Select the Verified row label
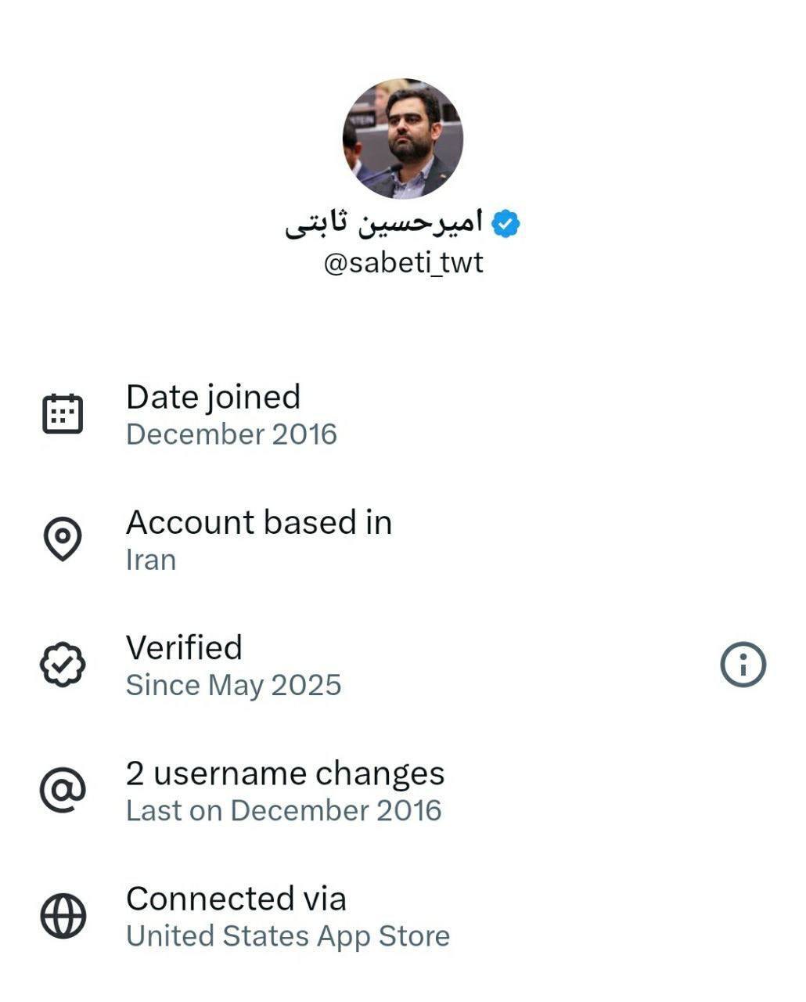Viewport: 806px width, 1002px height. tap(184, 648)
